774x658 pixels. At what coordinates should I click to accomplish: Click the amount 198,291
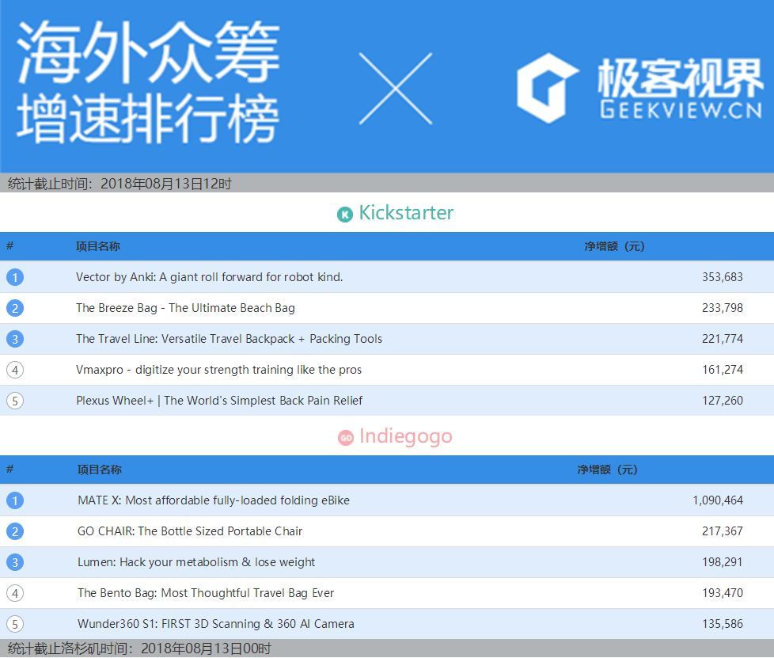pyautogui.click(x=723, y=562)
